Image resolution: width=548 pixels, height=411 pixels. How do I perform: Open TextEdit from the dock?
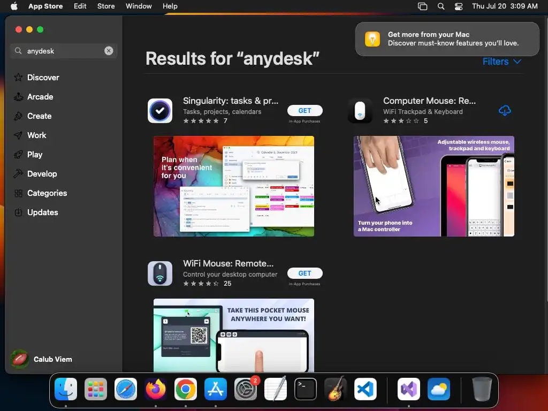click(x=276, y=389)
